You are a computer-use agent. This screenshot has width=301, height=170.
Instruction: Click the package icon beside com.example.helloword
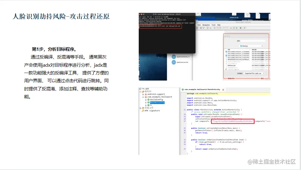click(x=146, y=97)
